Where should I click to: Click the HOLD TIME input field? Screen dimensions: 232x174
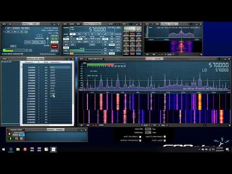148,129
